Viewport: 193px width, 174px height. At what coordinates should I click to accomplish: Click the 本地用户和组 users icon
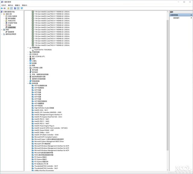6,23
